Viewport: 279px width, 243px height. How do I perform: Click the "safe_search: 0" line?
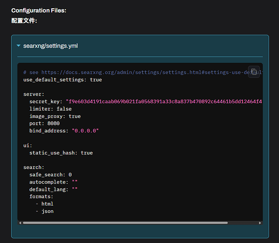point(51,175)
